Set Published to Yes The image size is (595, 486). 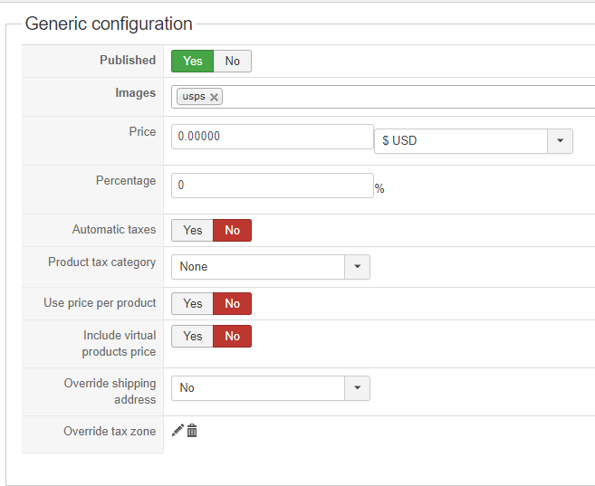(193, 61)
